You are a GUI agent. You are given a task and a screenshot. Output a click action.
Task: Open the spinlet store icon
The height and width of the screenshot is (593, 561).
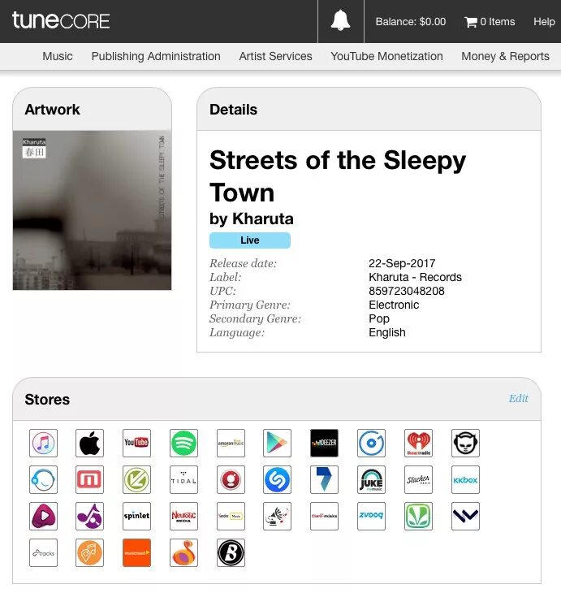point(136,516)
